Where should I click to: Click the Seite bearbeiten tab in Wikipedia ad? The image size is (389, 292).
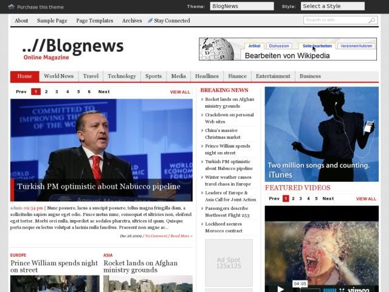point(317,46)
